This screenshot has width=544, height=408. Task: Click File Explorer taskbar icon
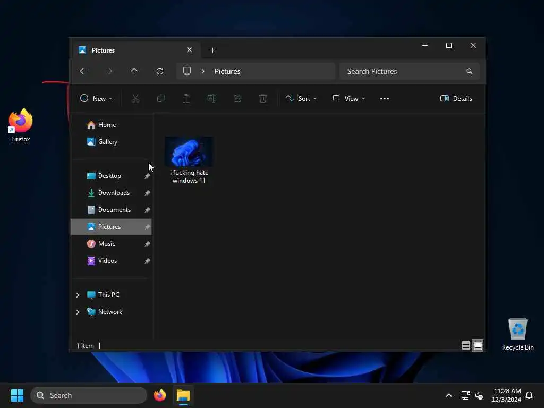[183, 395]
